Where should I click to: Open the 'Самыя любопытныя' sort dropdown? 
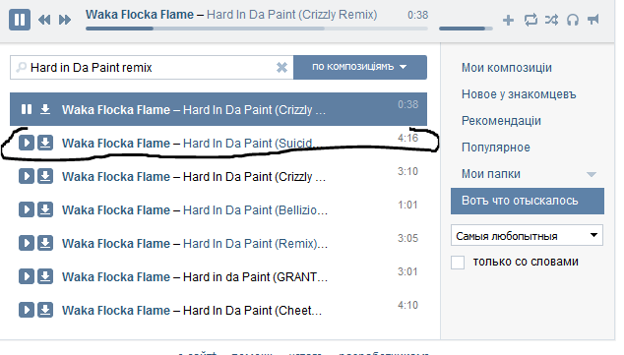[x=527, y=235]
